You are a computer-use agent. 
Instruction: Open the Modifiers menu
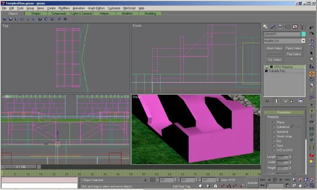pos(64,8)
